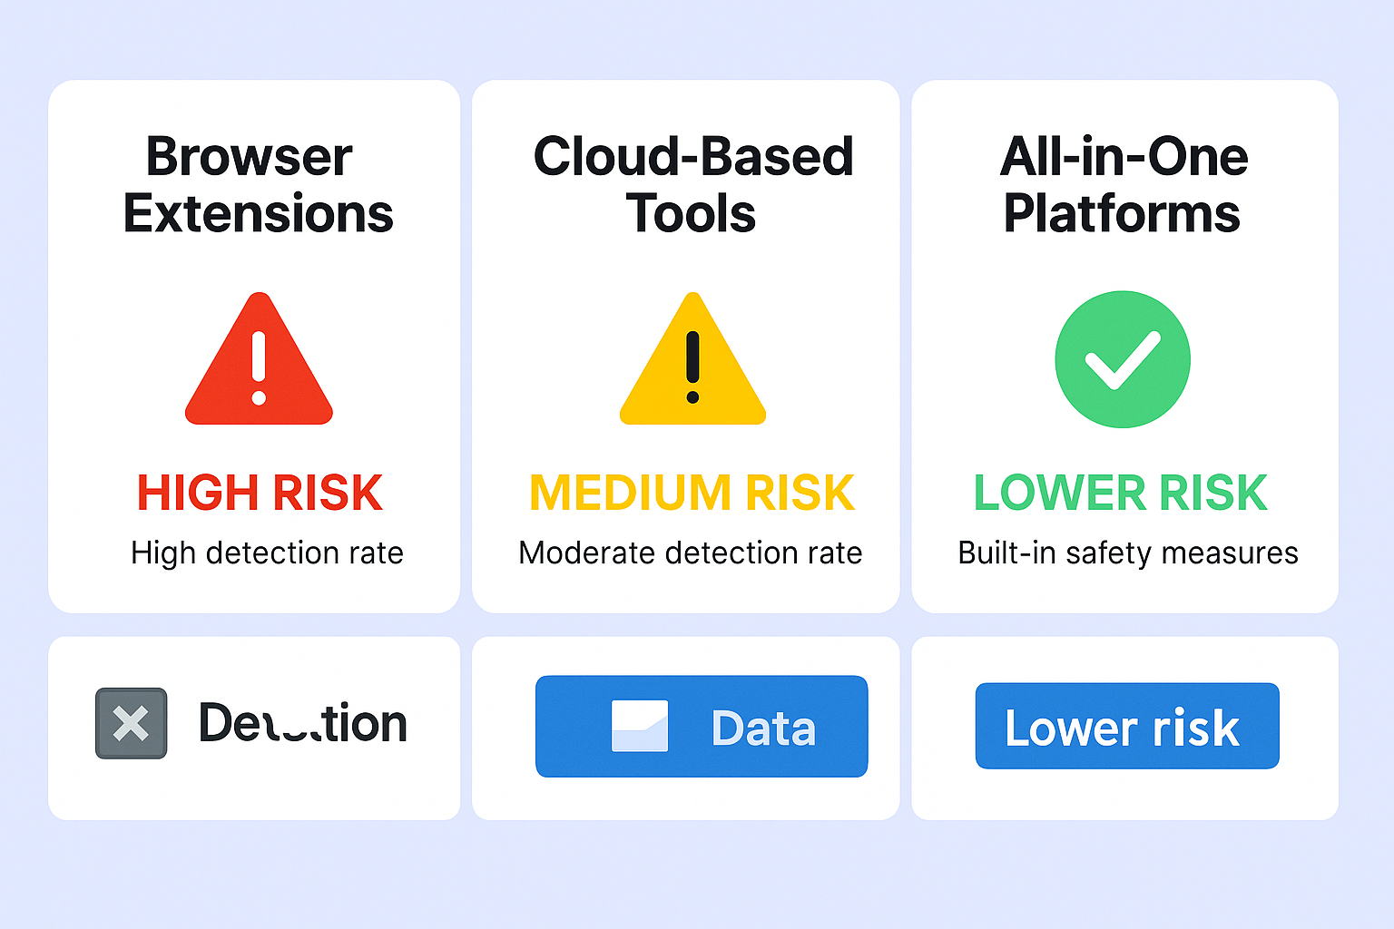Click the red warning triangle icon
Screen dimensions: 1394x929
pyautogui.click(x=259, y=359)
